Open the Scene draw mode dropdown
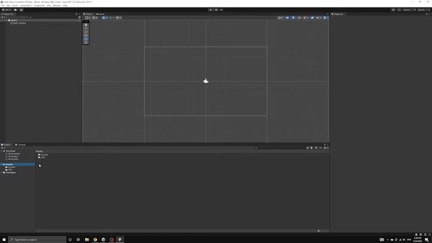This screenshot has width=432, height=243. tap(280, 18)
